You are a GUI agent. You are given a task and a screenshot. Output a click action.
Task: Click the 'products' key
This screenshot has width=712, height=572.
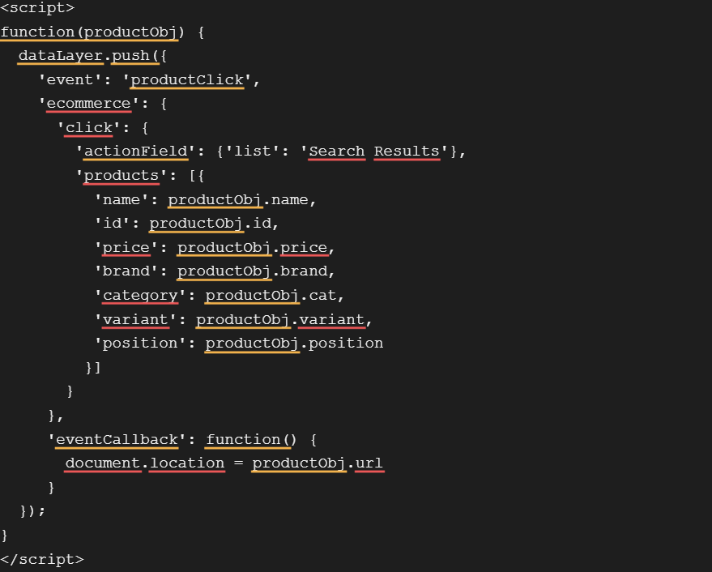[122, 176]
